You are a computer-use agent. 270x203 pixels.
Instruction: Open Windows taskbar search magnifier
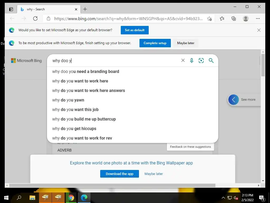[19, 198]
